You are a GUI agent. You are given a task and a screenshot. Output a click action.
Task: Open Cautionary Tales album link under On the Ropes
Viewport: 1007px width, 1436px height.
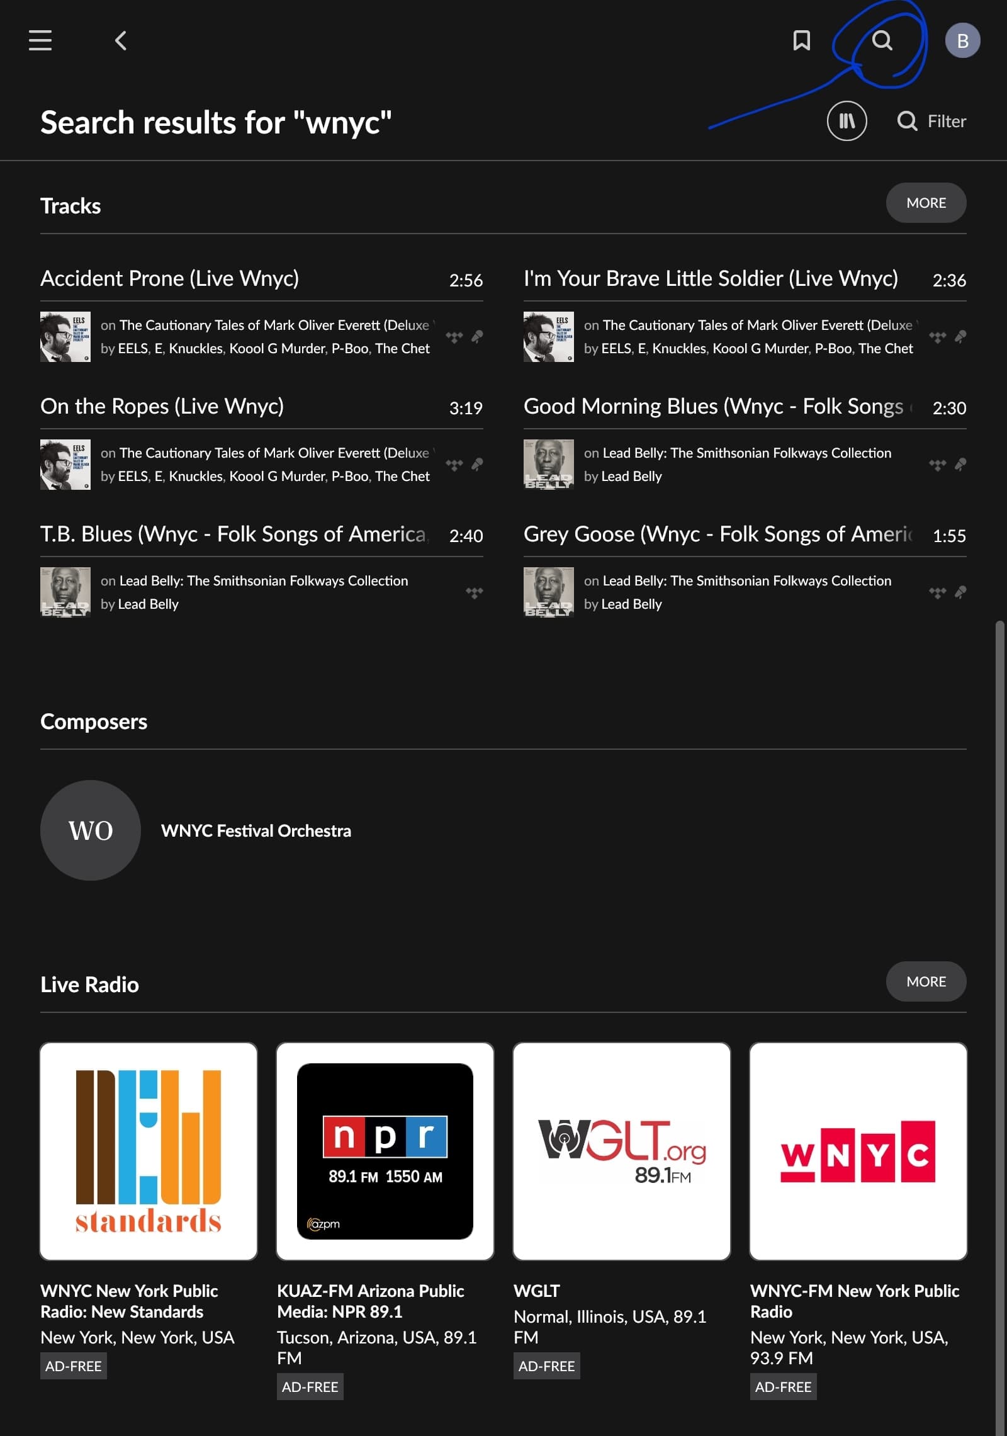click(276, 453)
